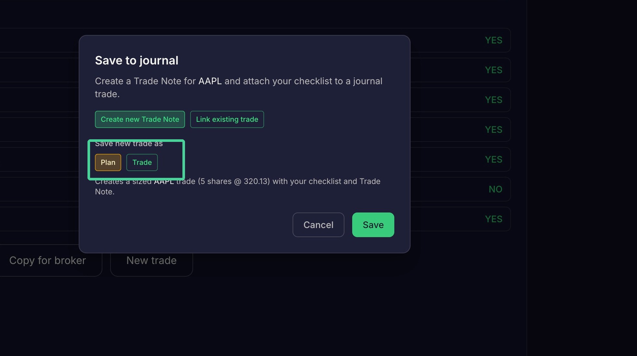Choose Trade as the save type
Viewport: 637px width, 356px height.
coord(142,162)
